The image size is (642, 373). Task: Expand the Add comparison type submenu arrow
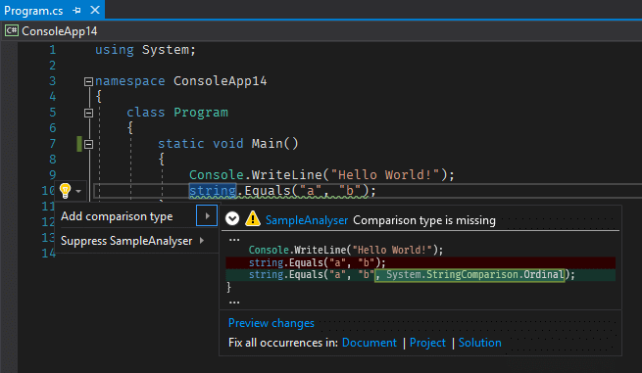[x=207, y=216]
